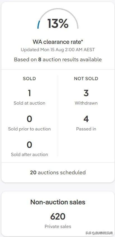Select the WA clearance rate heading

58,42
